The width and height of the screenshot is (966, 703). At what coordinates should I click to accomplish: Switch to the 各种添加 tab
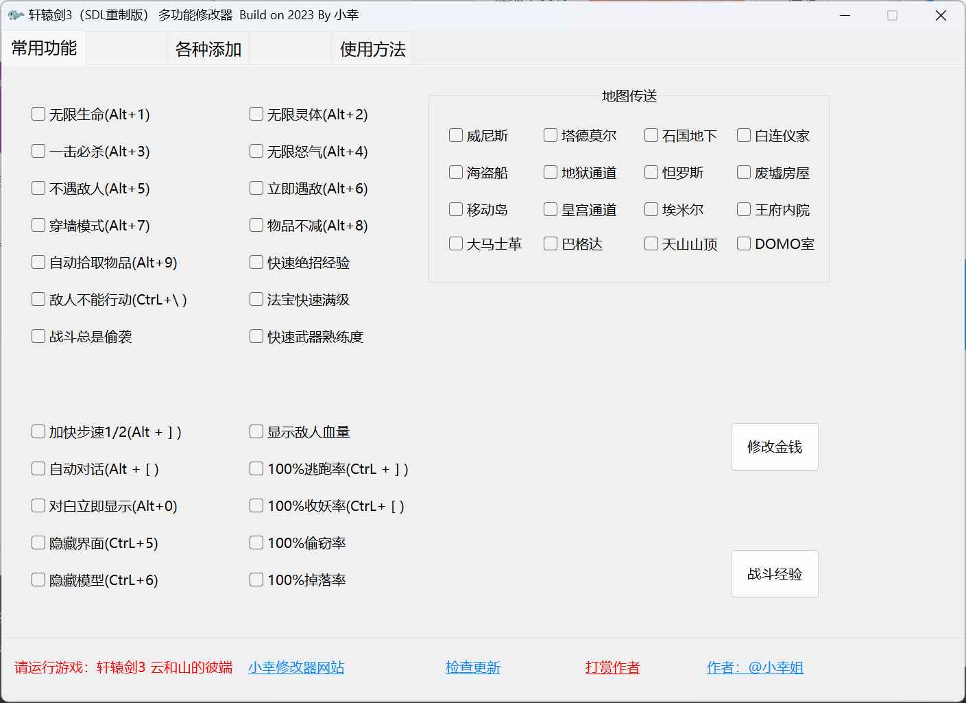point(208,48)
